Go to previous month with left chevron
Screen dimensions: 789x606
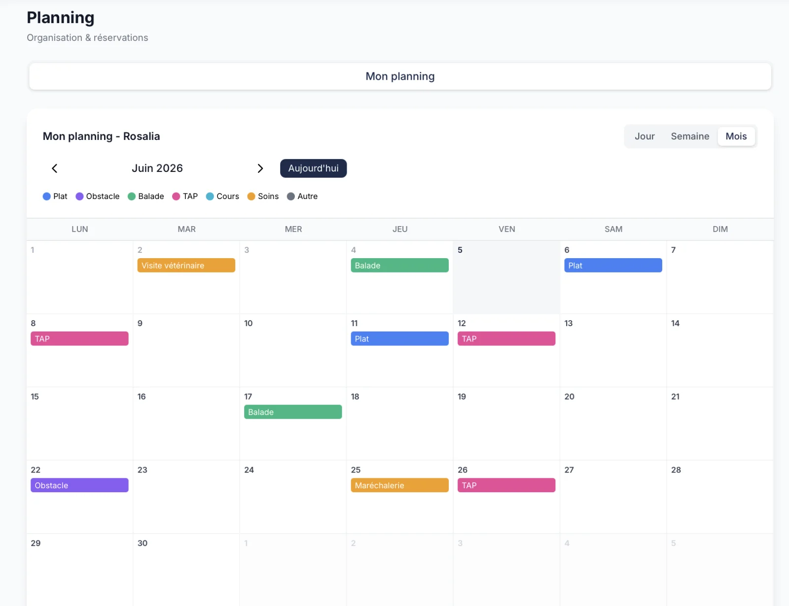click(54, 168)
